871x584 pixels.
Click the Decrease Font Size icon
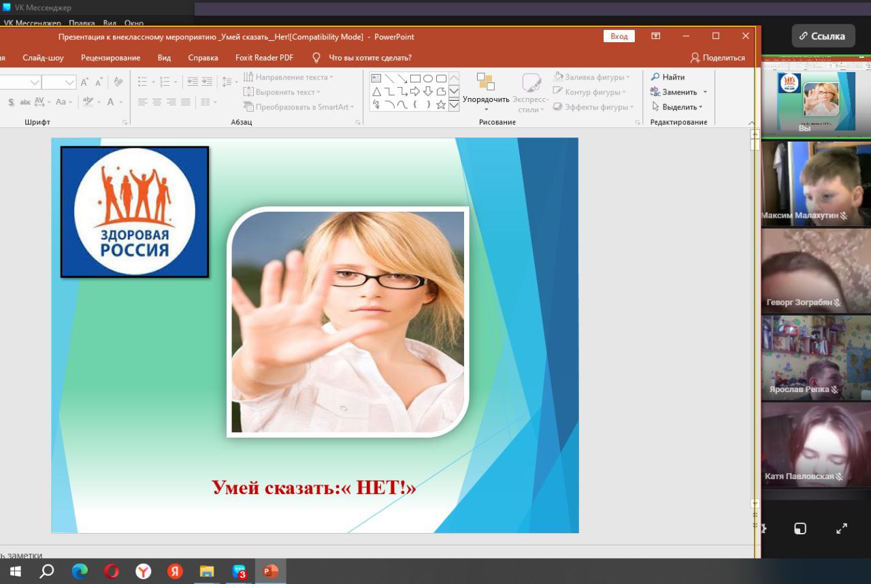(x=100, y=82)
